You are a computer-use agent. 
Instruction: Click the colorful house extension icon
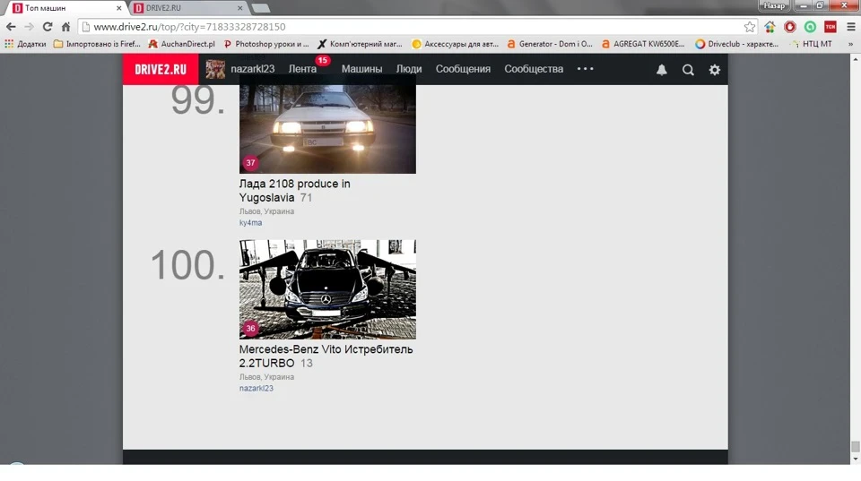pos(770,27)
